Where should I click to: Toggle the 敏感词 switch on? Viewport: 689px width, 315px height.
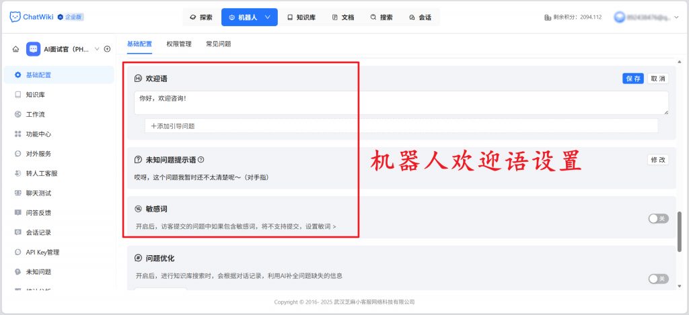(x=658, y=218)
